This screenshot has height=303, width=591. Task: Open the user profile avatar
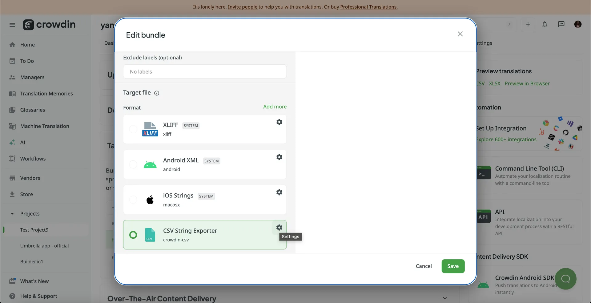click(578, 24)
